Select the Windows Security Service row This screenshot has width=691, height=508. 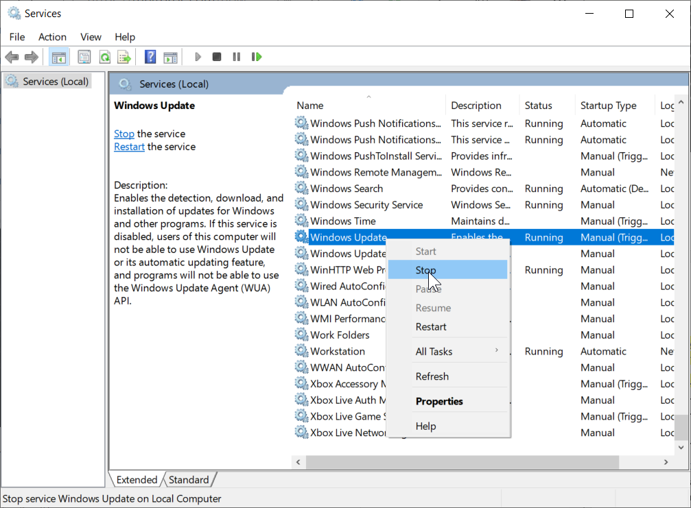484,205
